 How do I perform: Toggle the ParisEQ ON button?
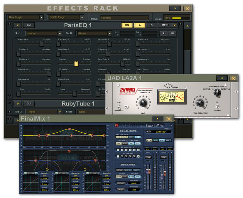pos(127,25)
